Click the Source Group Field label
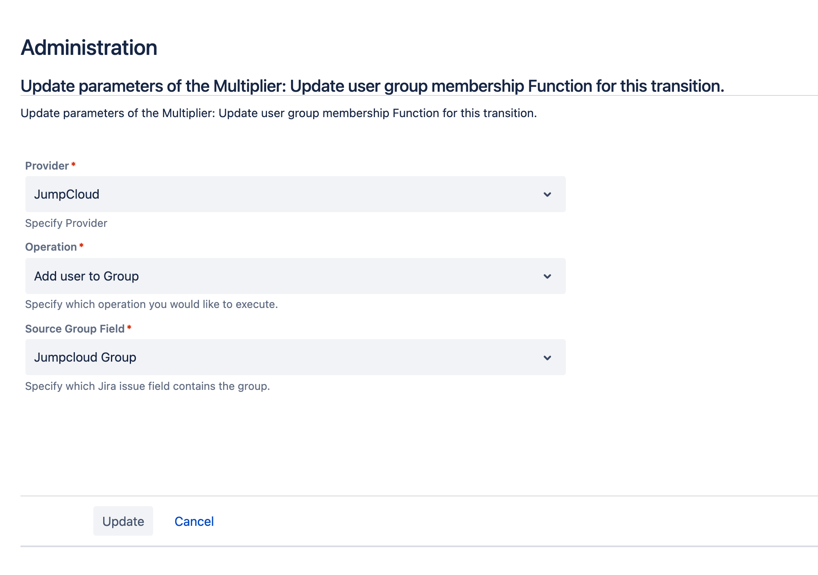 pos(75,329)
